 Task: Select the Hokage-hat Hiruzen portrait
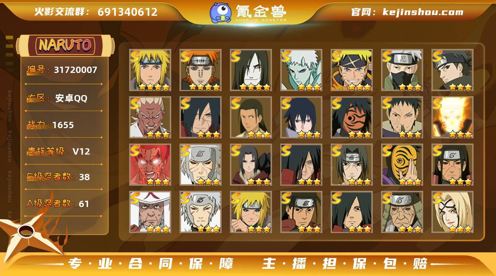point(150,212)
